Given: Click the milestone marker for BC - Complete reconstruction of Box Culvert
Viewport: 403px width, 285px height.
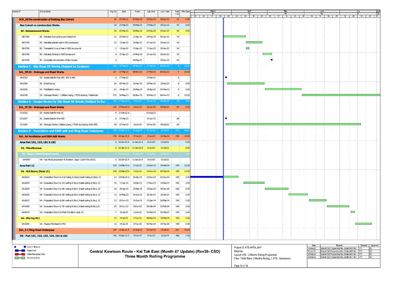Looking at the screenshot, I should pyautogui.click(x=272, y=60).
